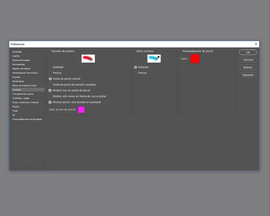Screen dimensions: 270x216
Task: Open the magenta brush leash color swatch
Action: pos(82,110)
